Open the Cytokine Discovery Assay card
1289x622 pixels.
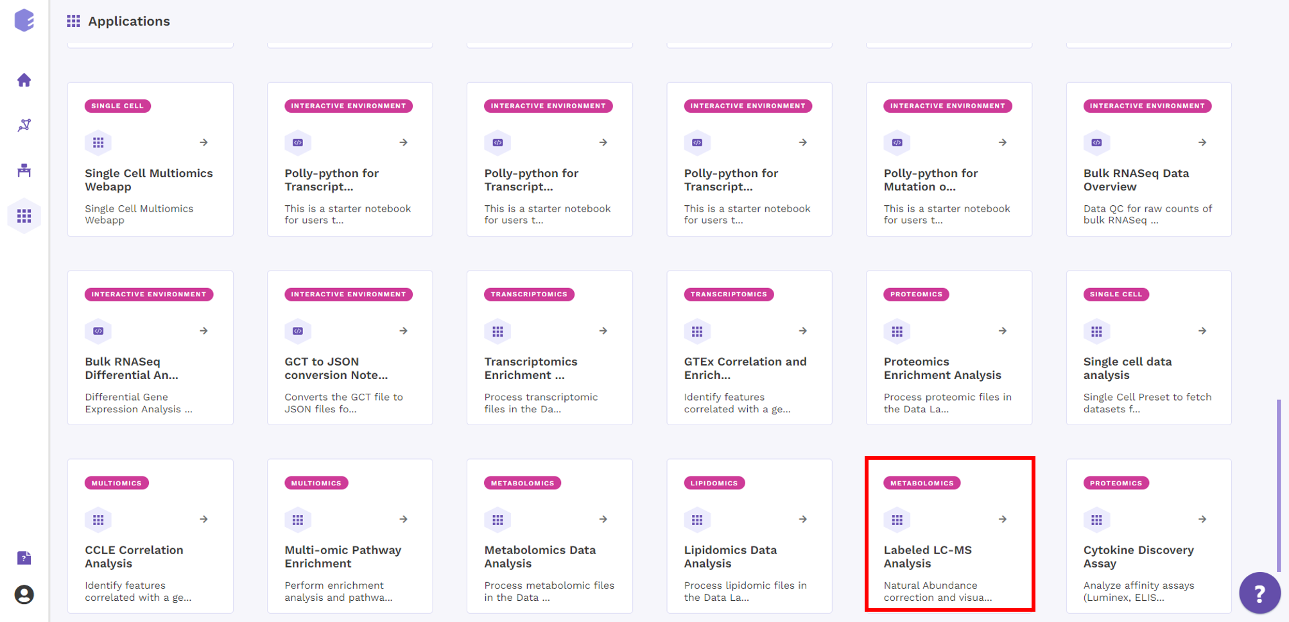click(1149, 536)
